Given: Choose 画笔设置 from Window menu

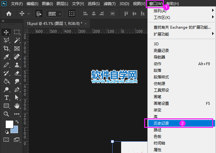Looking at the screenshot, I should click(182, 103).
